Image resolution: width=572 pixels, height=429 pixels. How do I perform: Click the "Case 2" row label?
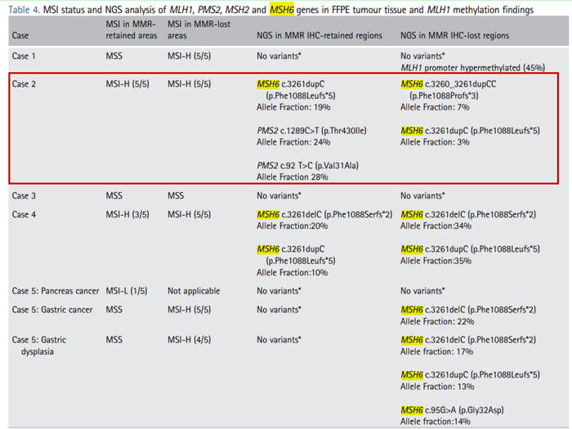26,84
